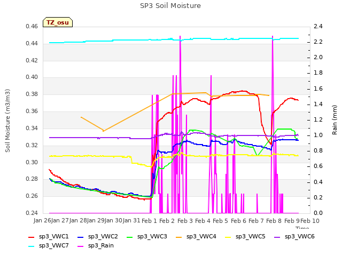342x256 pixels.
Task: Click the Jan 30 date tick label
Action: tap(113, 221)
